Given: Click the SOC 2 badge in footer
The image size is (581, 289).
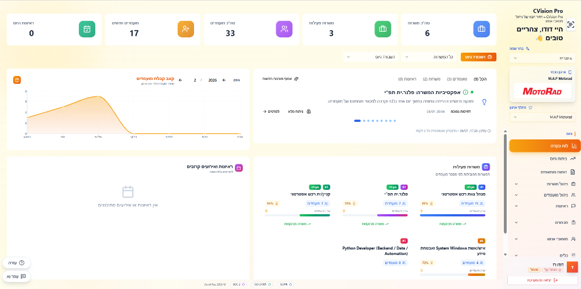Looking at the screenshot, I should click(238, 284).
